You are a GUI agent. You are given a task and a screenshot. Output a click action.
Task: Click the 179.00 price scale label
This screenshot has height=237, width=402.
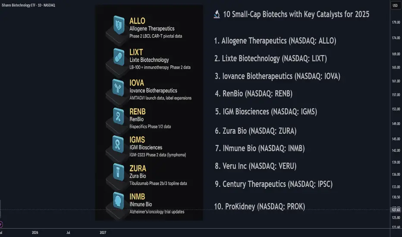coord(396,22)
